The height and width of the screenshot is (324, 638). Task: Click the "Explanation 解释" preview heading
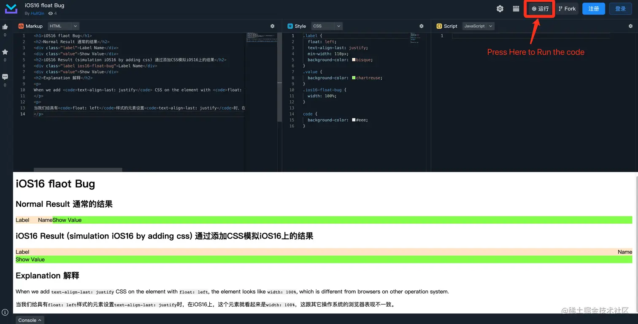coord(47,276)
